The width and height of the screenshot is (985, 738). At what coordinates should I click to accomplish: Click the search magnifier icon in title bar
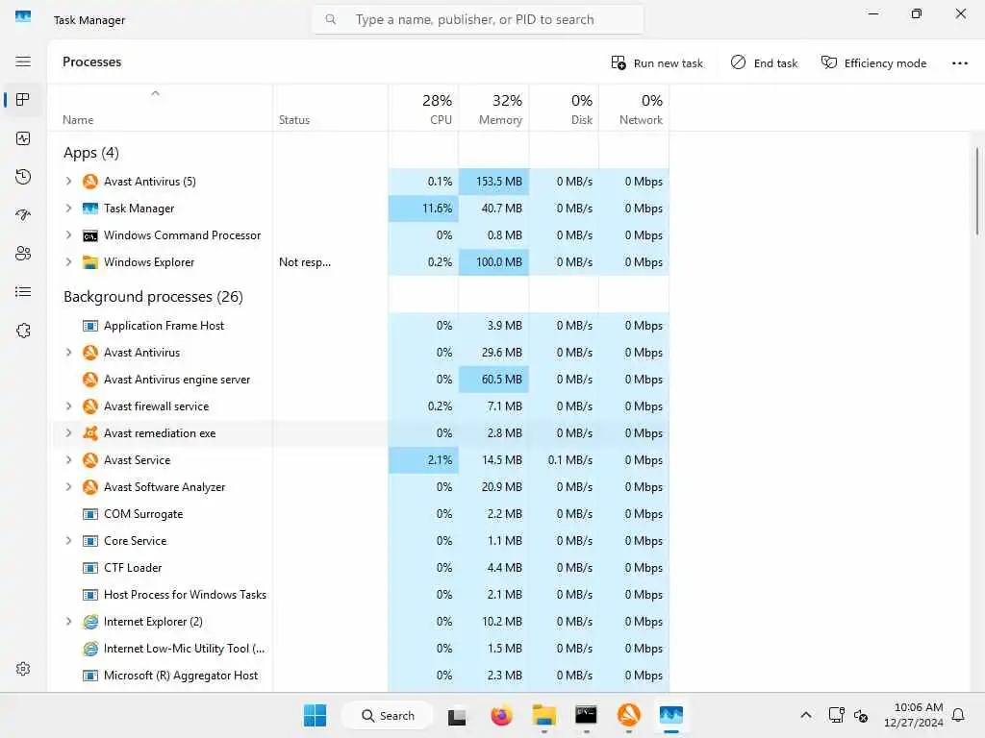(x=331, y=19)
